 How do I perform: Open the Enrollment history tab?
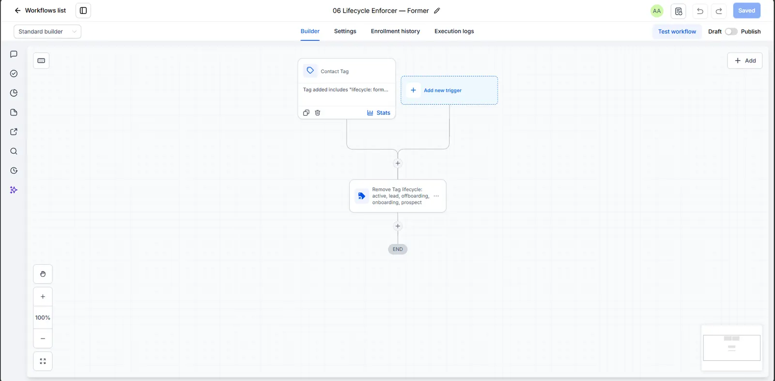tap(395, 31)
